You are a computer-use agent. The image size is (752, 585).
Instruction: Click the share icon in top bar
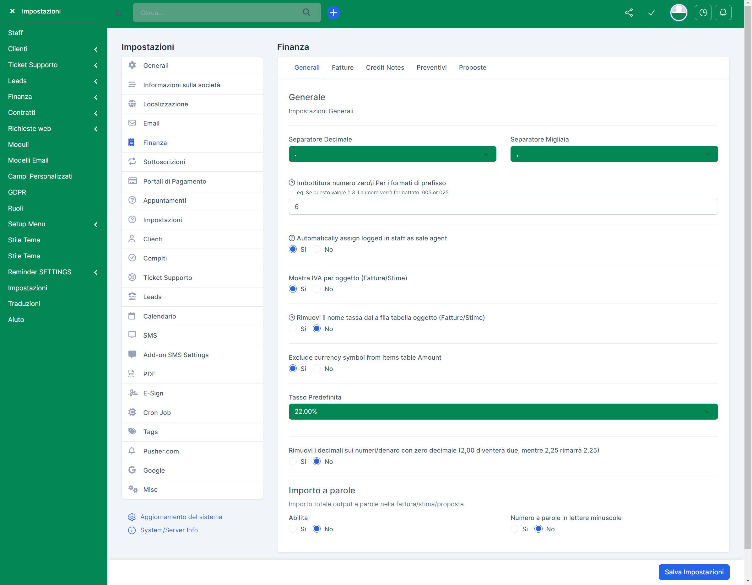point(629,13)
